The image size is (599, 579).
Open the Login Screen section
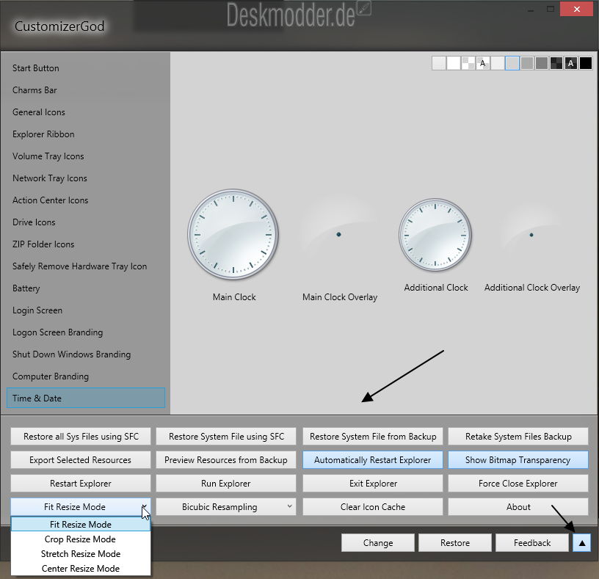tap(37, 310)
